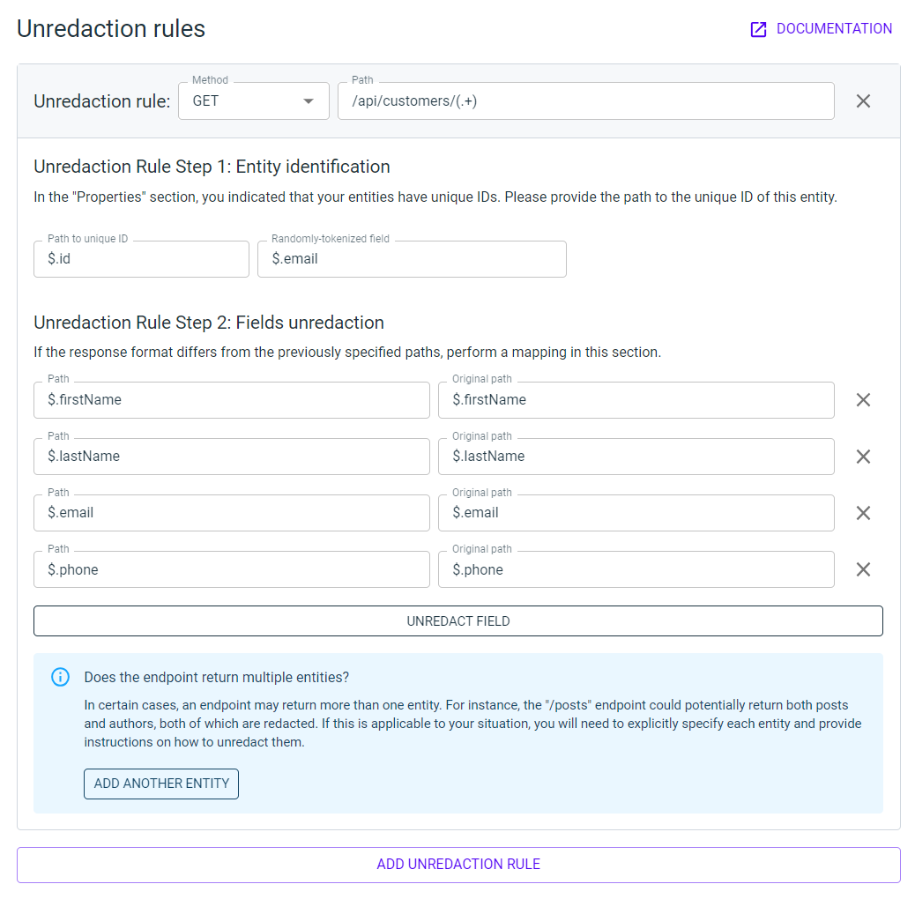Edit the Original path input for $.lastName
Viewport: 915px width, 899px height.
(636, 457)
